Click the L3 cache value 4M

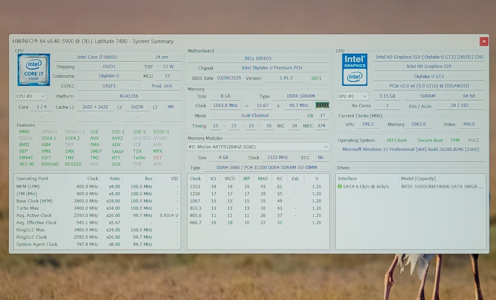tap(170, 107)
